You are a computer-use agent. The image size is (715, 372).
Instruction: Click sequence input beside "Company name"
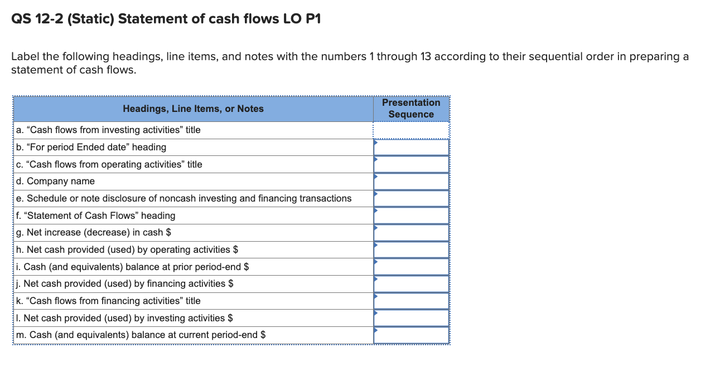coord(411,181)
